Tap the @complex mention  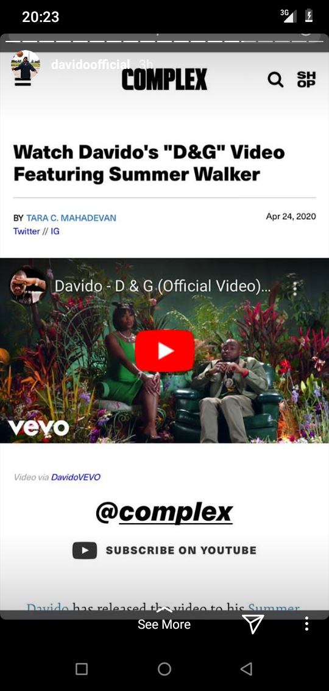(x=164, y=513)
